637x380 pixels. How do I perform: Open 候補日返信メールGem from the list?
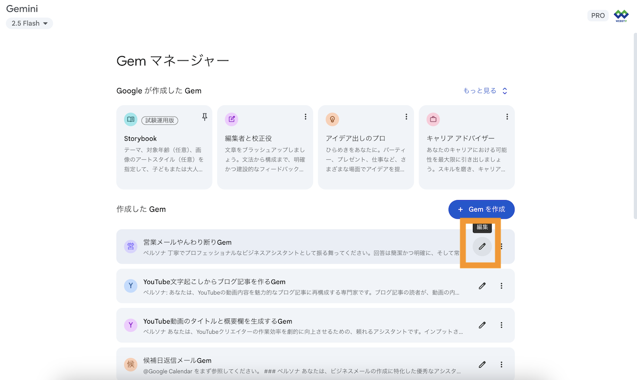315,364
